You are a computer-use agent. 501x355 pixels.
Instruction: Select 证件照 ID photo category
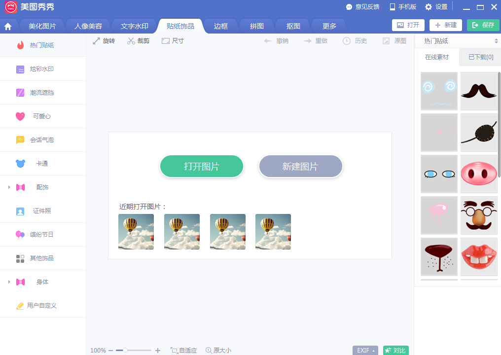point(43,211)
